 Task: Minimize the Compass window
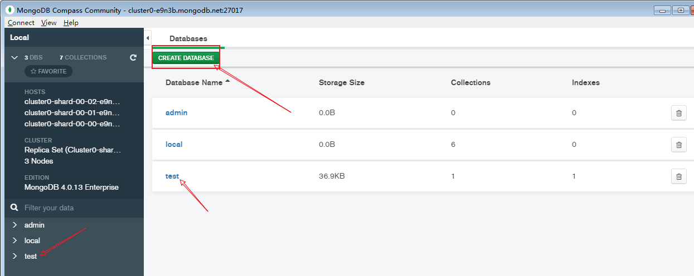point(663,10)
